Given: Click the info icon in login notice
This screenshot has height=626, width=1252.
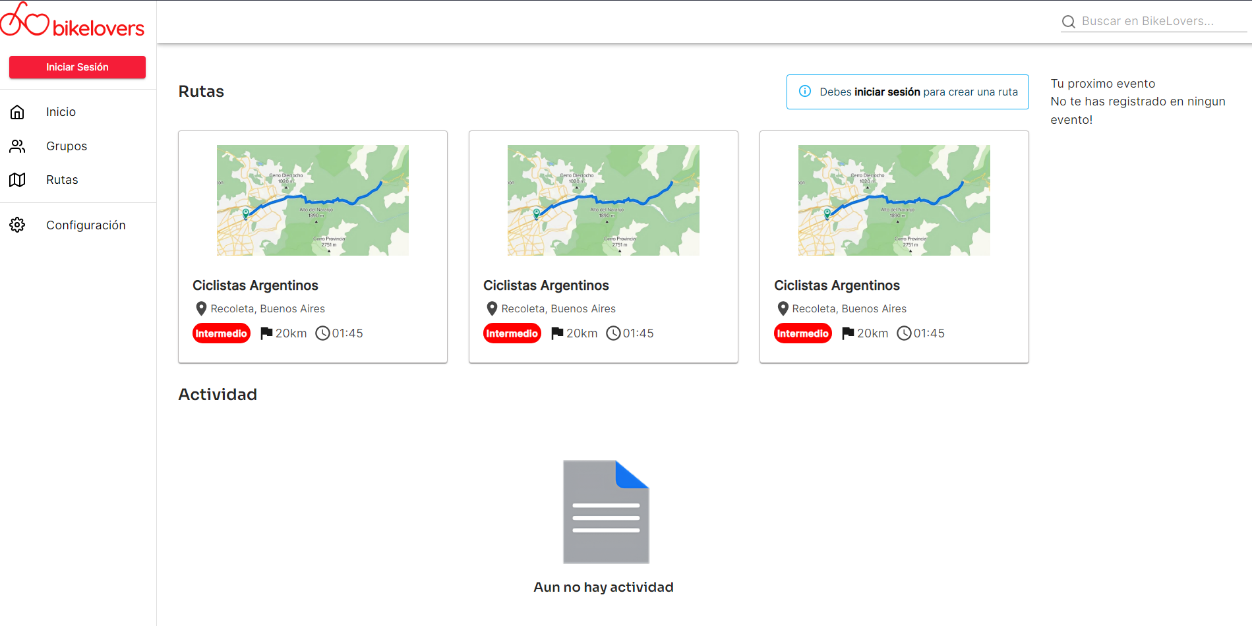Looking at the screenshot, I should click(x=805, y=92).
